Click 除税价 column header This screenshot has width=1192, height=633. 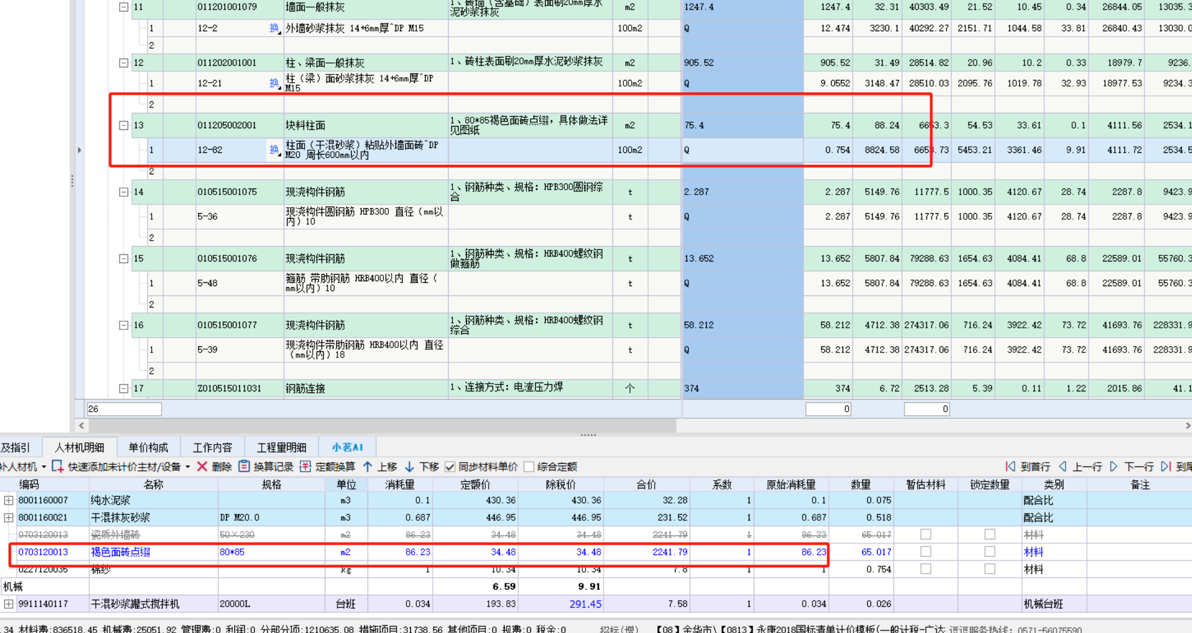[561, 484]
